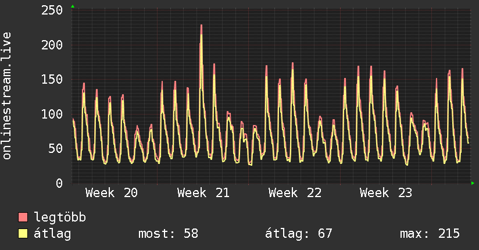The image size is (479, 250).
Task: Click the green arrow ending the x-axis
Action: point(473,183)
